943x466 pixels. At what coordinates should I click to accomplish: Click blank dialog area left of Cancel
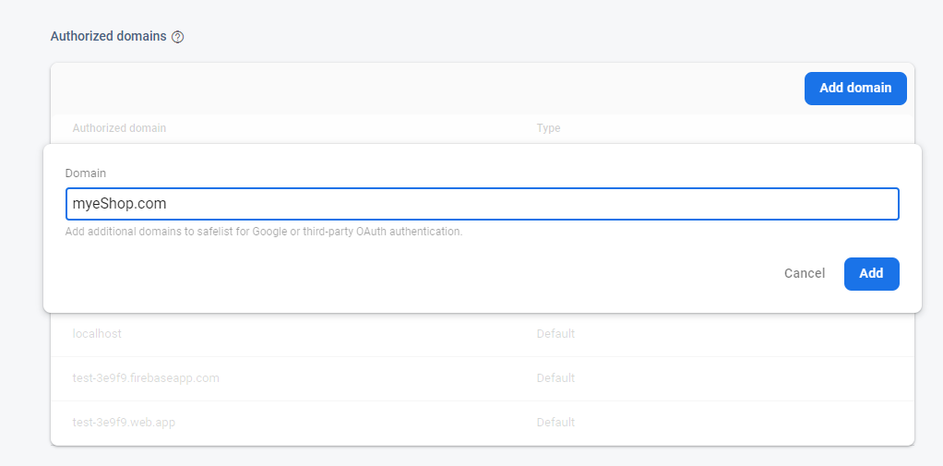pos(415,273)
